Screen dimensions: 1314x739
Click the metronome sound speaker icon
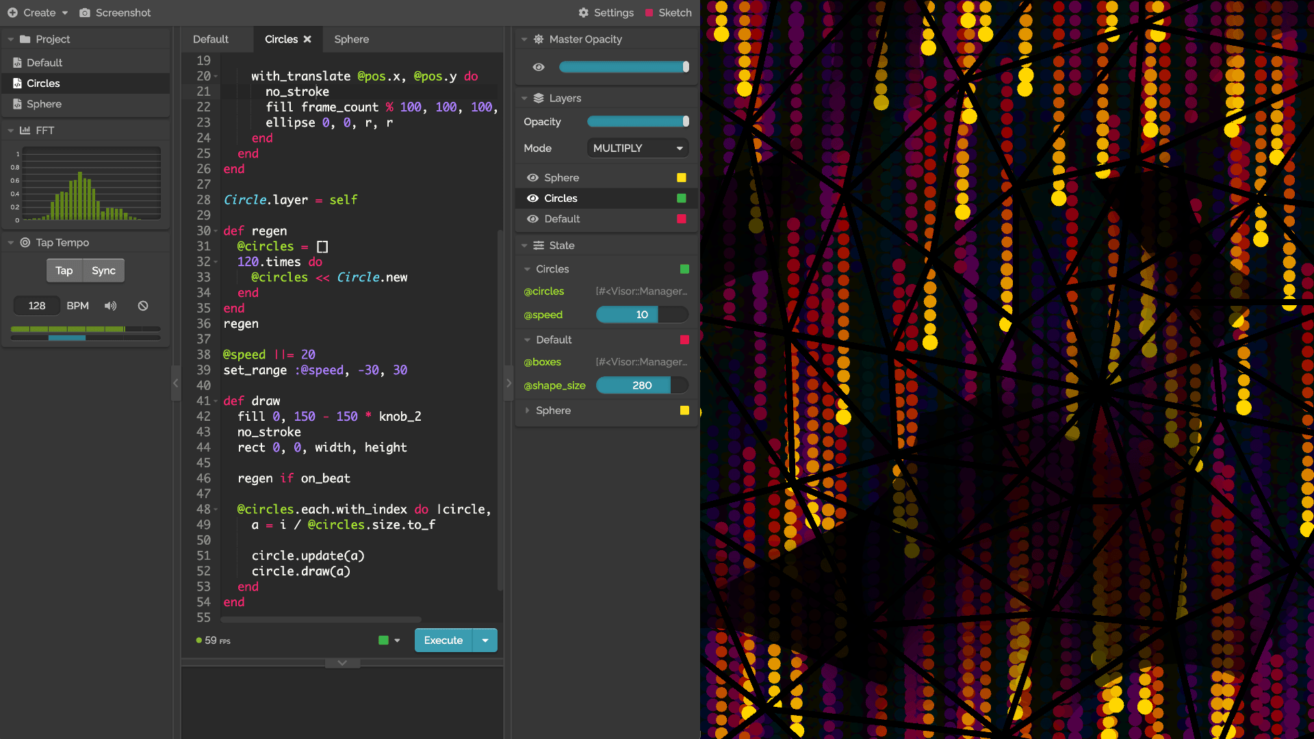110,306
